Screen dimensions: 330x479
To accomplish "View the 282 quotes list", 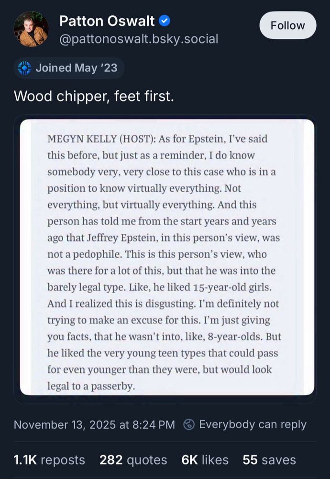I will coord(133,460).
